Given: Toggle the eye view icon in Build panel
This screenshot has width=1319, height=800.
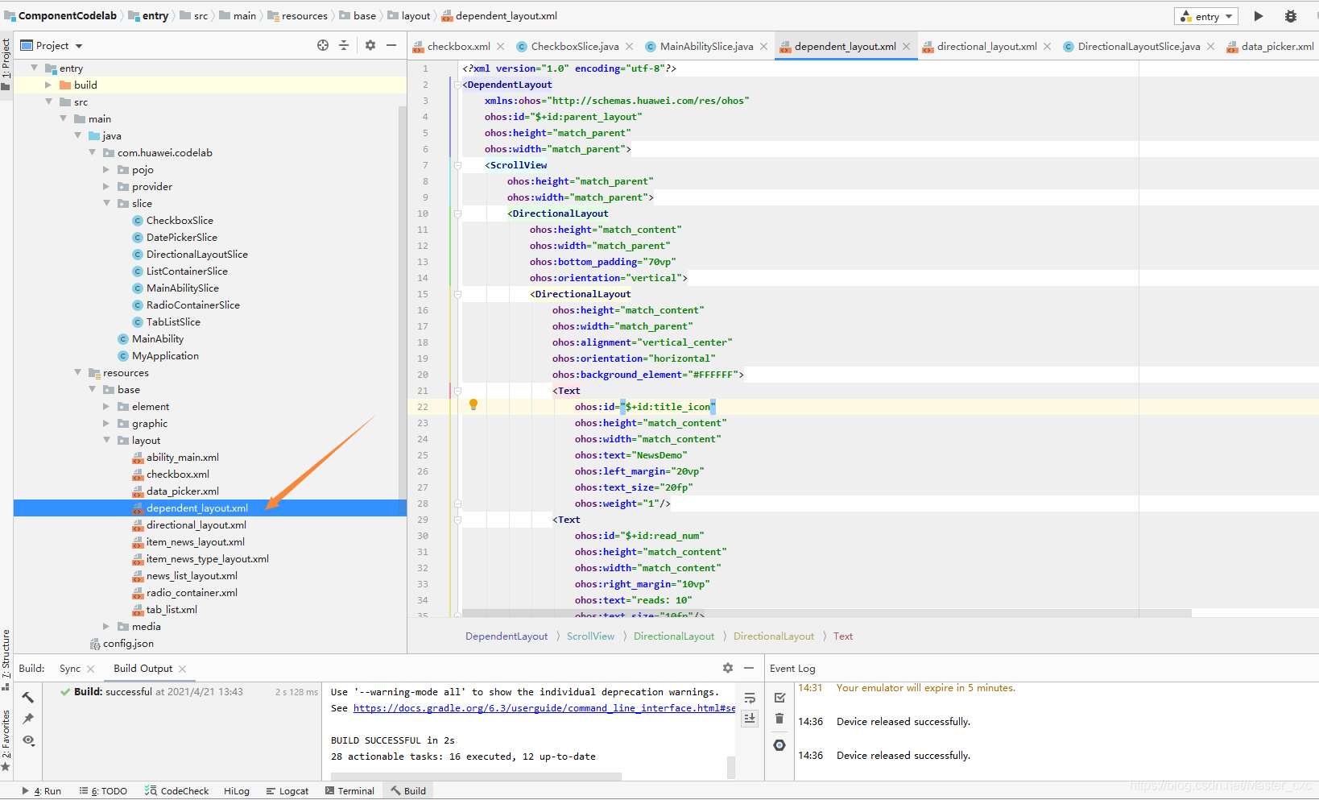Looking at the screenshot, I should point(28,740).
